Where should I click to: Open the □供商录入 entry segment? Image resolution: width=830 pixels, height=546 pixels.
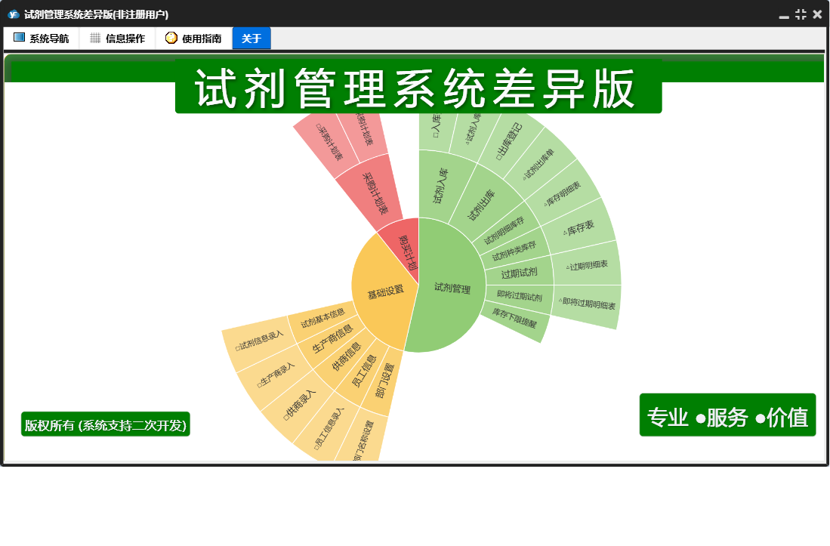pyautogui.click(x=300, y=406)
